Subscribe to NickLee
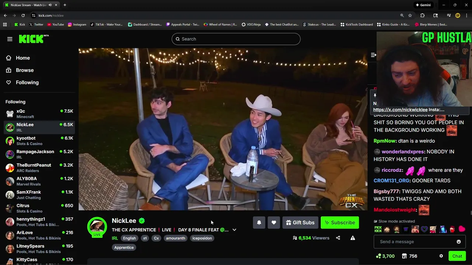472x265 pixels. click(340, 223)
